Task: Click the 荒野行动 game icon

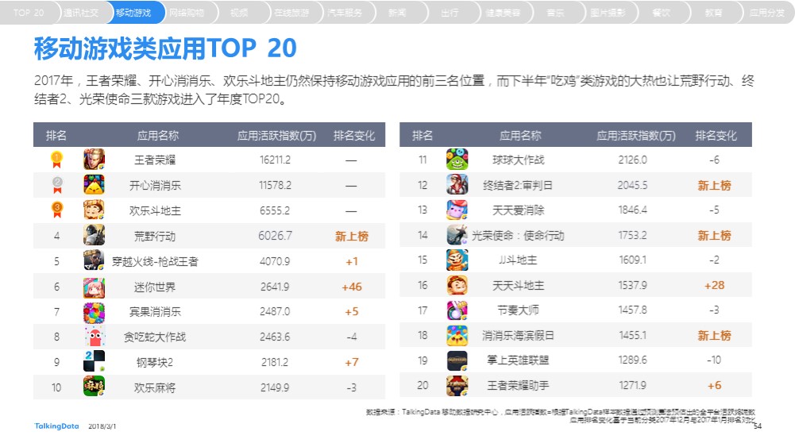Action: tap(94, 235)
